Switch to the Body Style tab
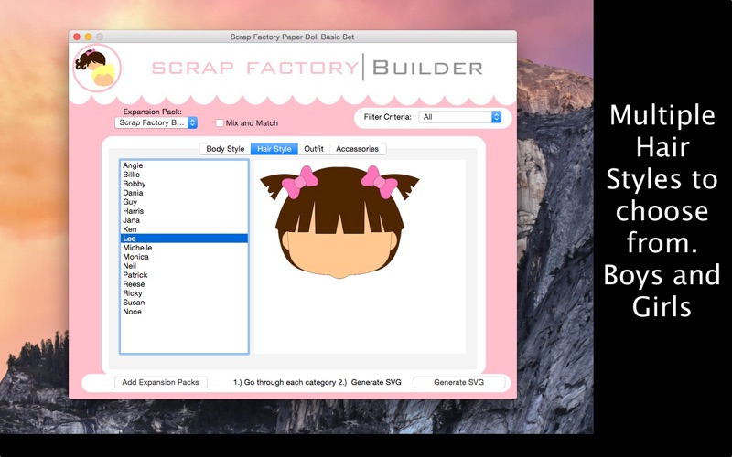This screenshot has width=732, height=457. coord(225,149)
